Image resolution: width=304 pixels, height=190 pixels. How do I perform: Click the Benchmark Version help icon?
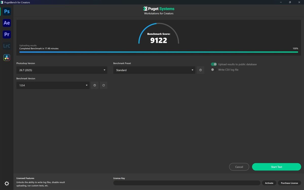pos(95,85)
